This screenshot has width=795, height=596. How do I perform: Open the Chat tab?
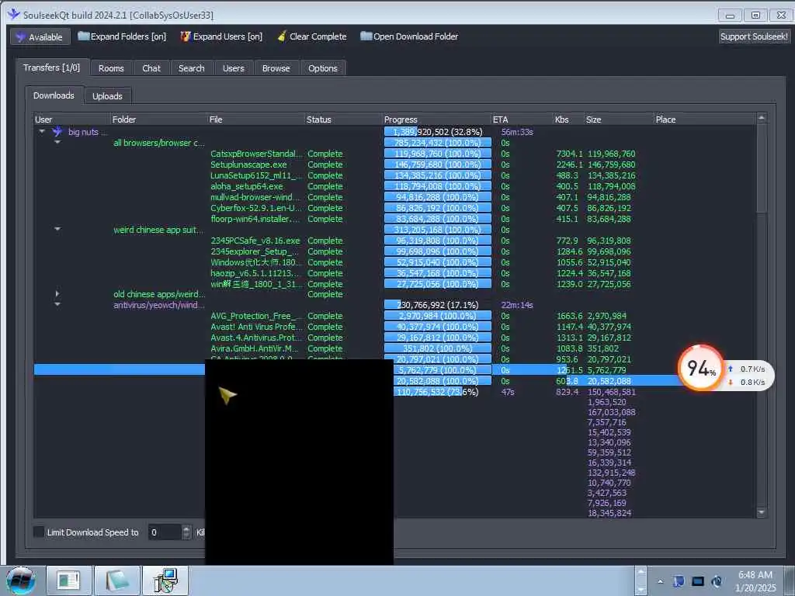point(151,68)
